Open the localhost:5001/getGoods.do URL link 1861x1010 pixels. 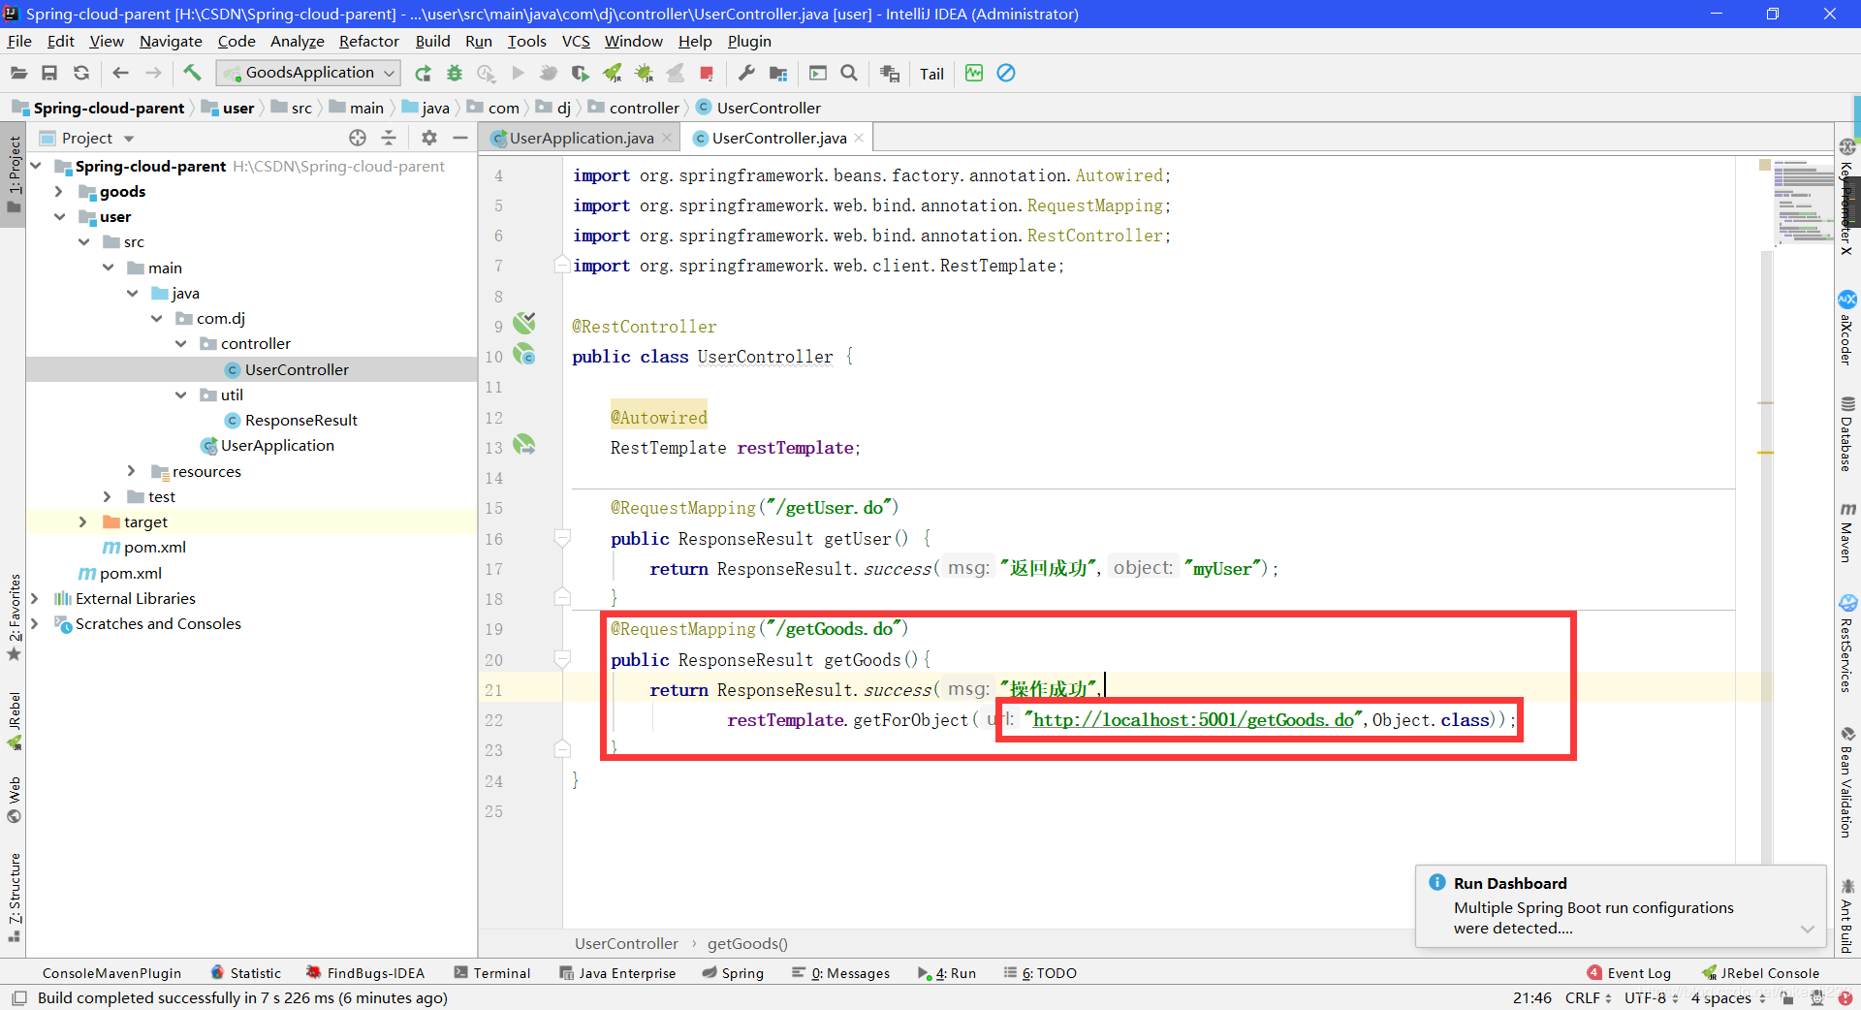[1193, 720]
